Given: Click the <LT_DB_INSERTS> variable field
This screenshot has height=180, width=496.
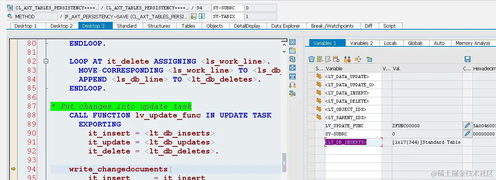Looking at the screenshot, I should pos(353,142).
